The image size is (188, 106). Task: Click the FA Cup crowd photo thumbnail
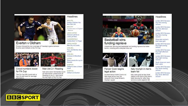[x=27, y=59]
